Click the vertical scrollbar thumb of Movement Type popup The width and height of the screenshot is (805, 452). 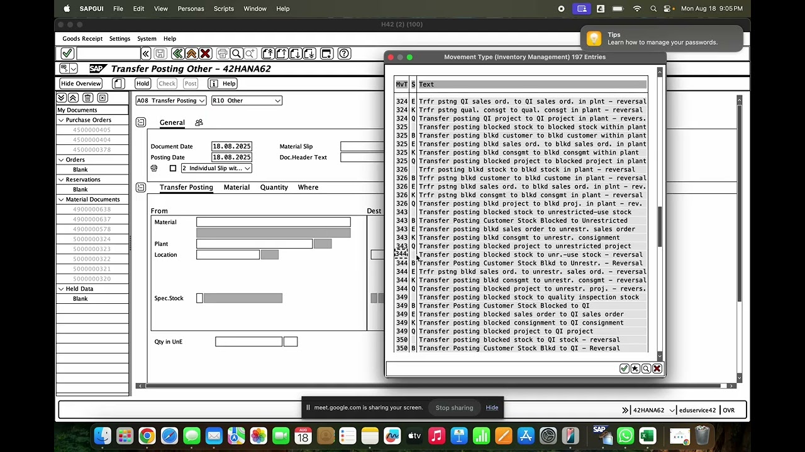click(x=660, y=227)
